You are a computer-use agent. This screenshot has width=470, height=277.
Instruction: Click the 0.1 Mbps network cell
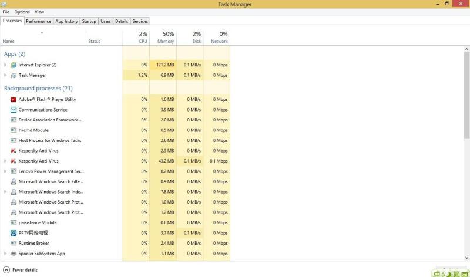tap(217, 161)
